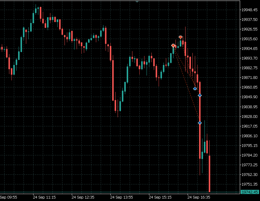Select the blue buy arrow near 19860.85
260x201 pixels.
[195, 88]
